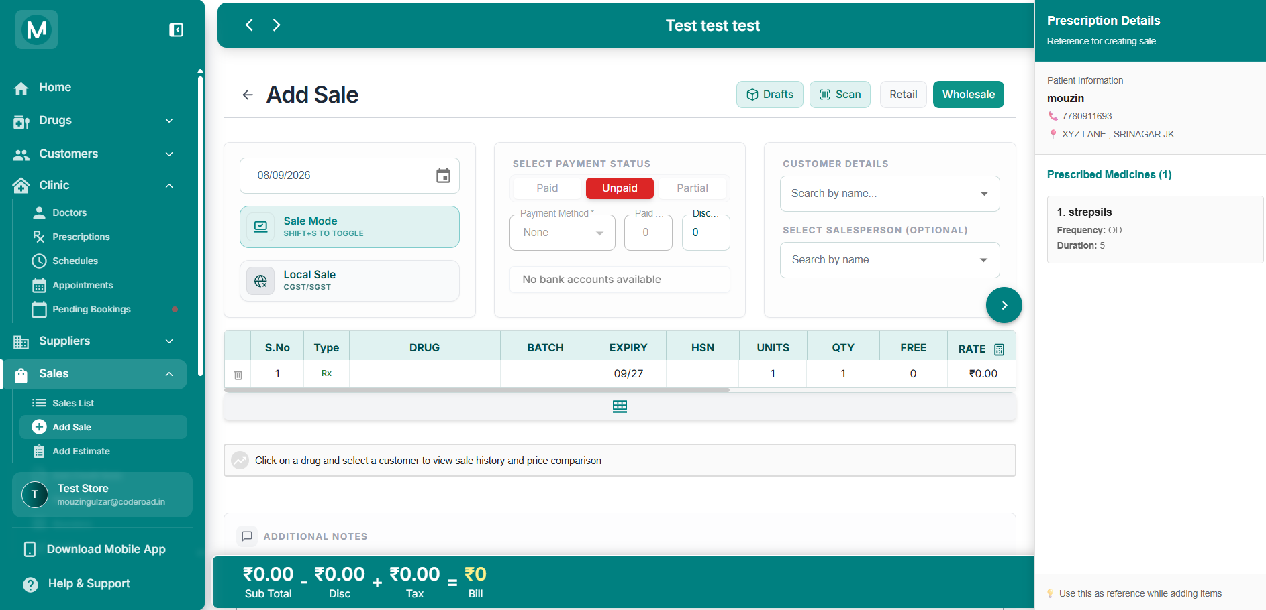Expand the Suppliers menu
This screenshot has height=610, width=1266.
pyautogui.click(x=94, y=341)
